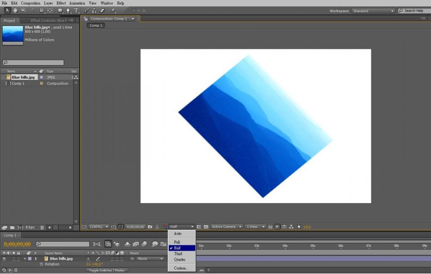Hide the Blue hills.jpg layer eye
Image resolution: width=431 pixels, height=274 pixels.
point(4,259)
